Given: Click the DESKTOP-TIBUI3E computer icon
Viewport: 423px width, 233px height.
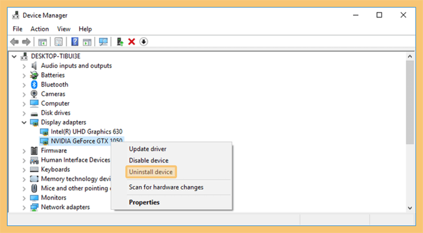Looking at the screenshot, I should click(x=24, y=56).
